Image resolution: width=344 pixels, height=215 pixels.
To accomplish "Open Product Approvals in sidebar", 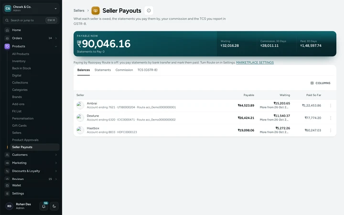I will point(25,140).
